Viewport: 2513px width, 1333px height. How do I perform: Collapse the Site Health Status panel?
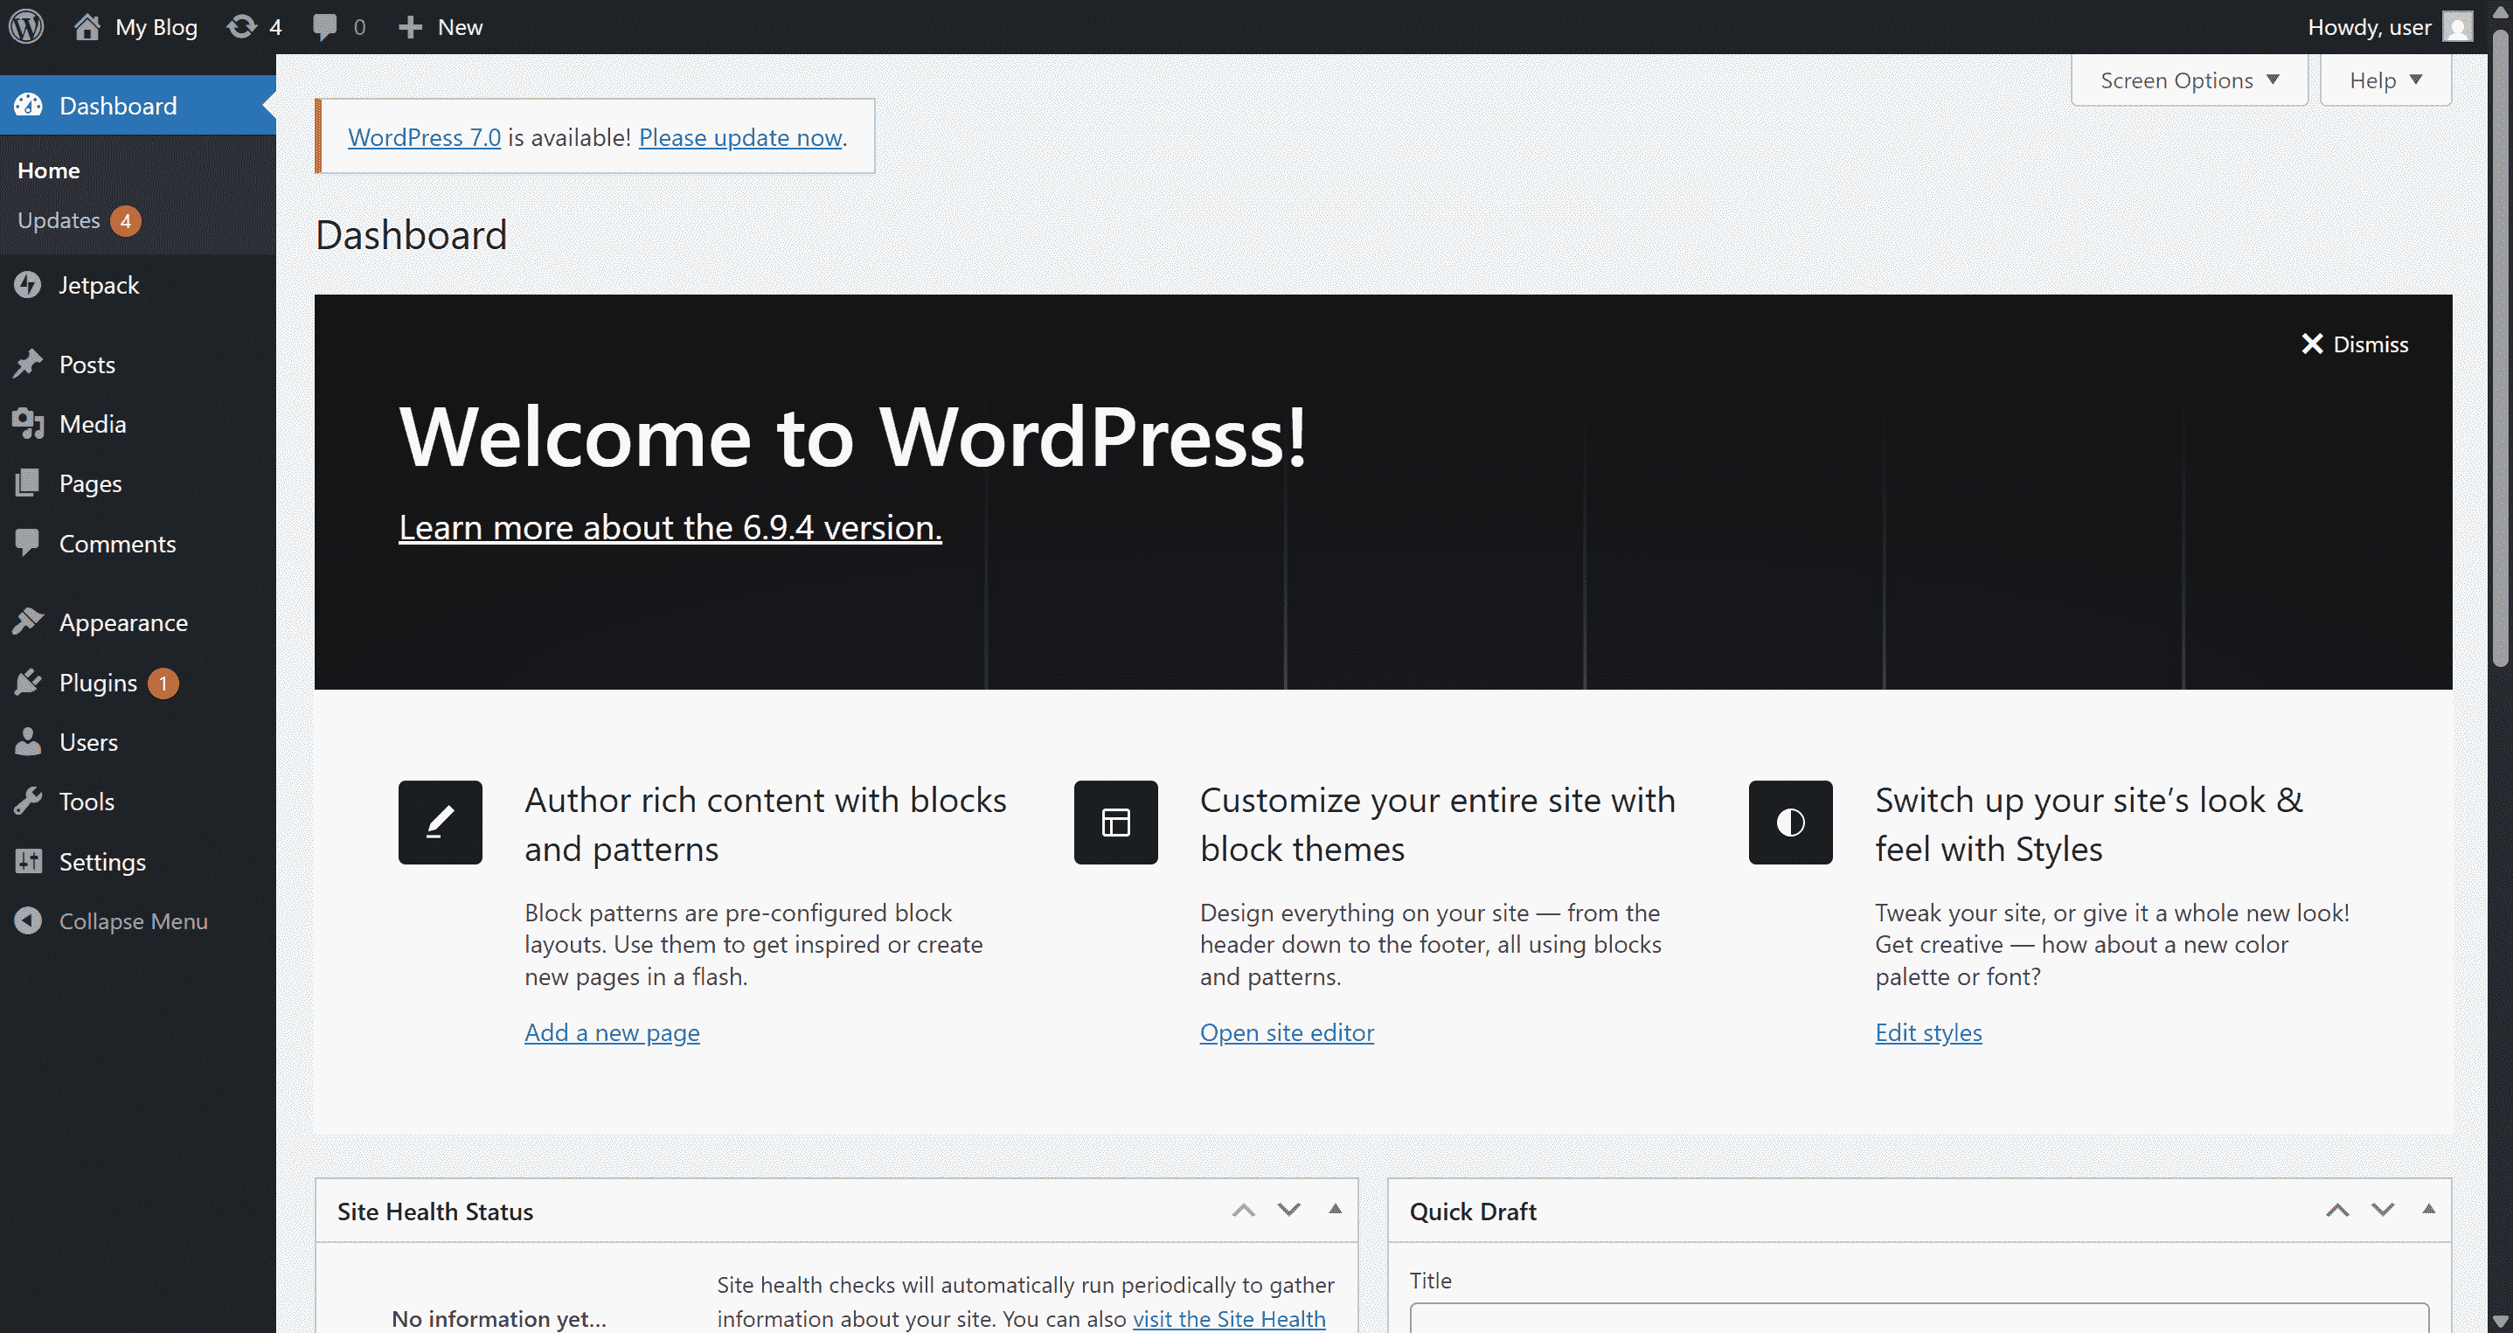coord(1335,1209)
